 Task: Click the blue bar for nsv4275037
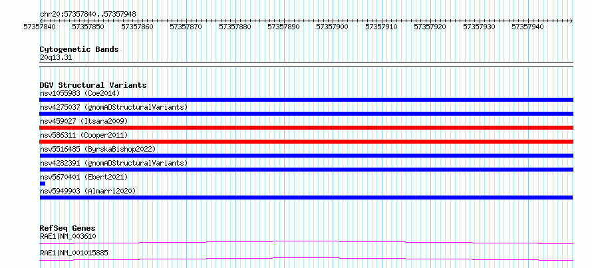point(306,114)
